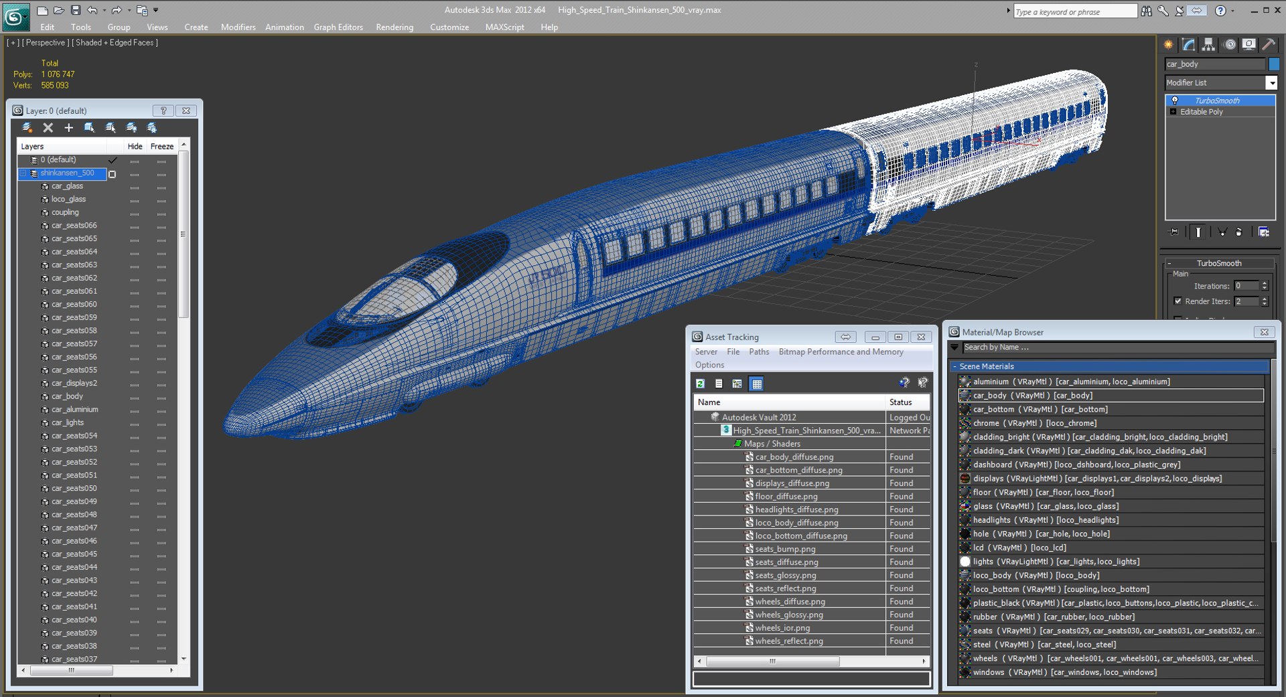Toggle current layer checkmark for 0 (default)
Viewport: 1286px width, 697px height.
coord(113,160)
